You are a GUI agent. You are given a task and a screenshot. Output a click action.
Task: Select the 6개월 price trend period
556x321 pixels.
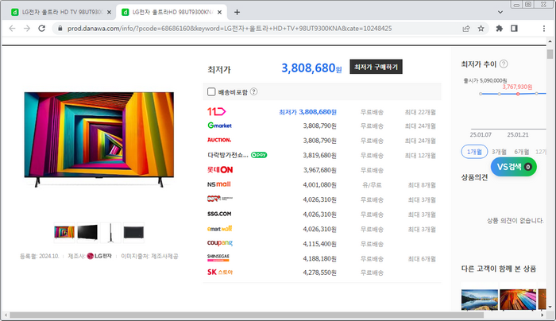tap(522, 152)
